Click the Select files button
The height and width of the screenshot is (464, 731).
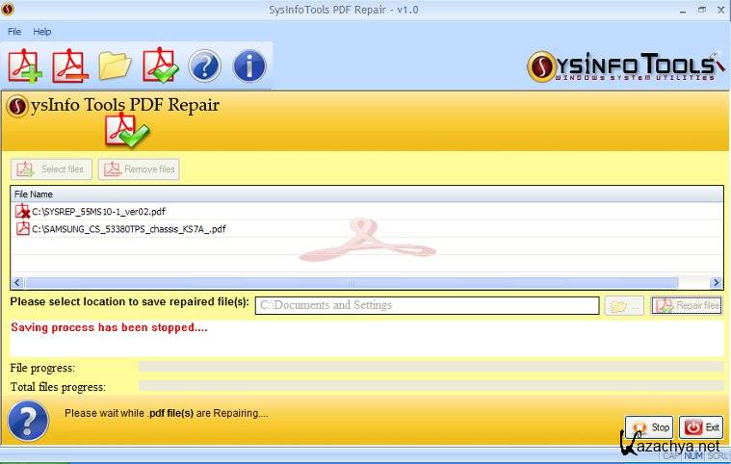tap(52, 169)
